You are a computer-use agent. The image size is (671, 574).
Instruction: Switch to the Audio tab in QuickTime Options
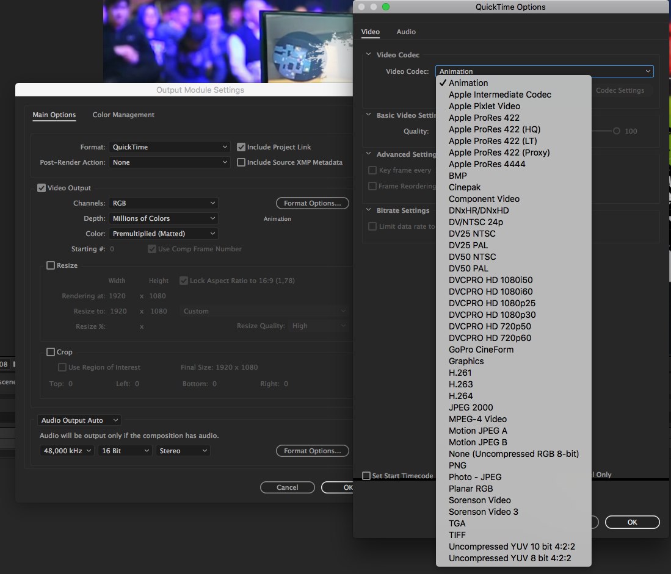[x=405, y=32]
